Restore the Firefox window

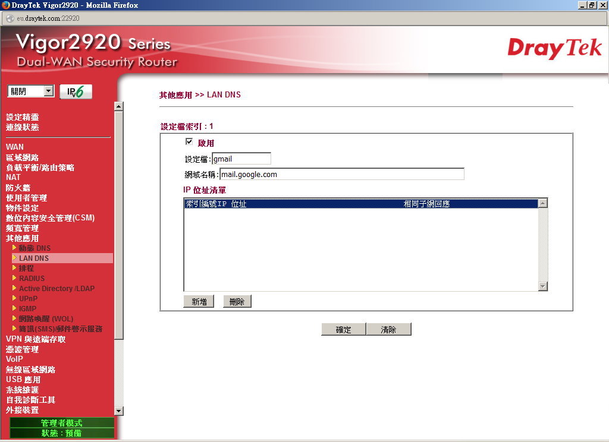[592, 5]
